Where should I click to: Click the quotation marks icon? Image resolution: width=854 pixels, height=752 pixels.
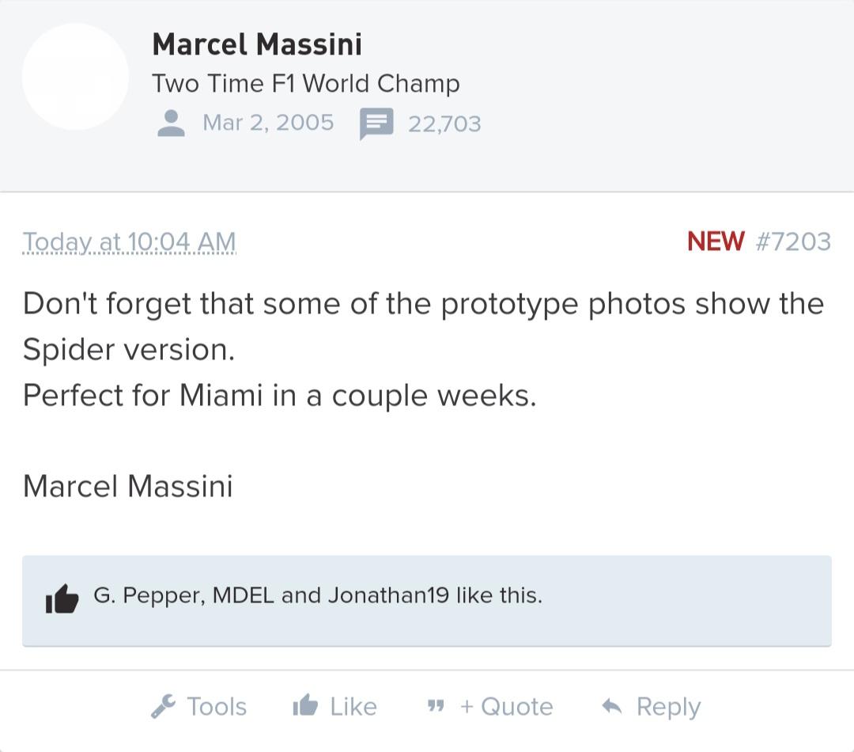click(x=436, y=706)
